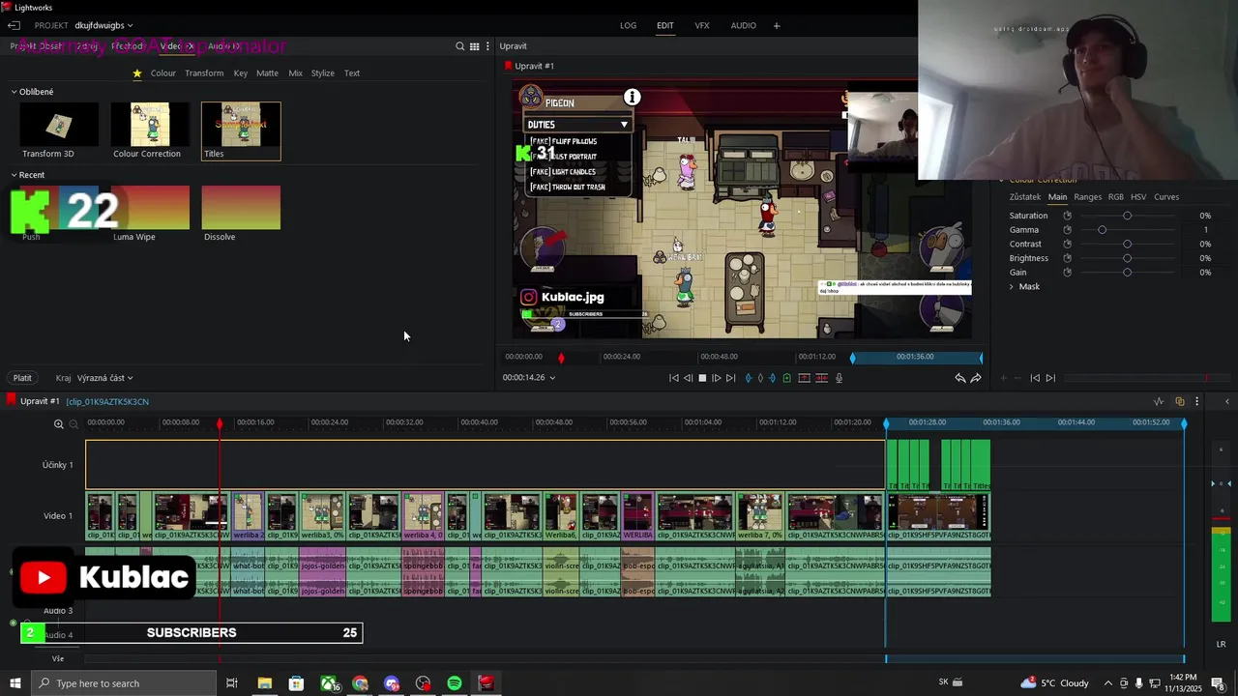The width and height of the screenshot is (1238, 696).
Task: Enable keyframing for Saturation stopwatch
Action: coord(1068,216)
